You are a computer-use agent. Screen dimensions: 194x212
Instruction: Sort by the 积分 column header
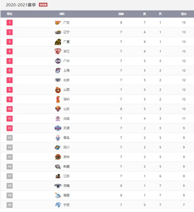pos(184,14)
